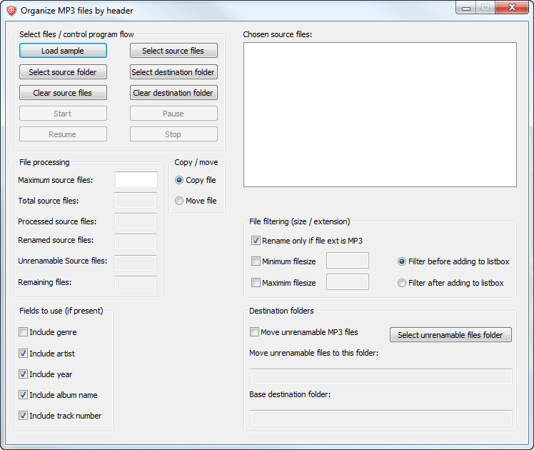
Task: Click 'Move unrenamable files to this folder:' label
Action: coord(313,353)
